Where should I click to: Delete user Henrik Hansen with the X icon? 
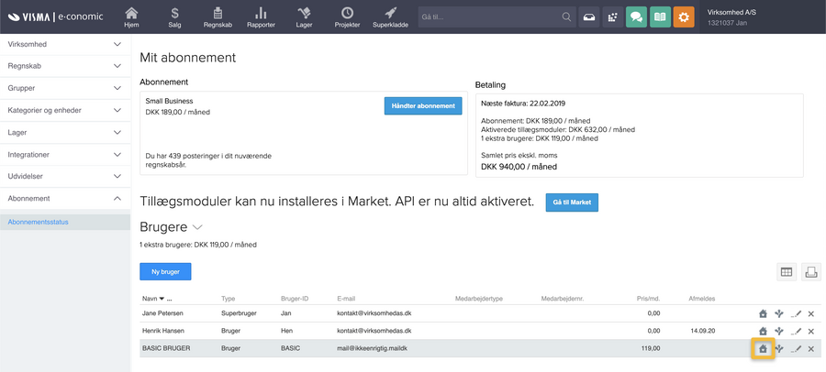point(811,331)
